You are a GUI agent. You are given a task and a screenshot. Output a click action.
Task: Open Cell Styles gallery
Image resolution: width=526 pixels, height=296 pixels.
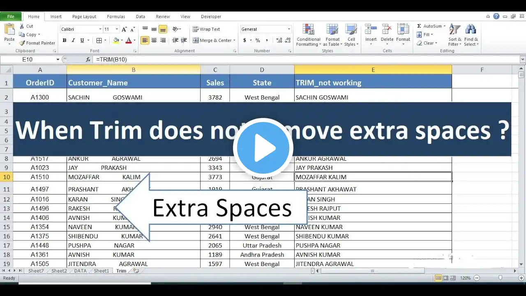(351, 35)
